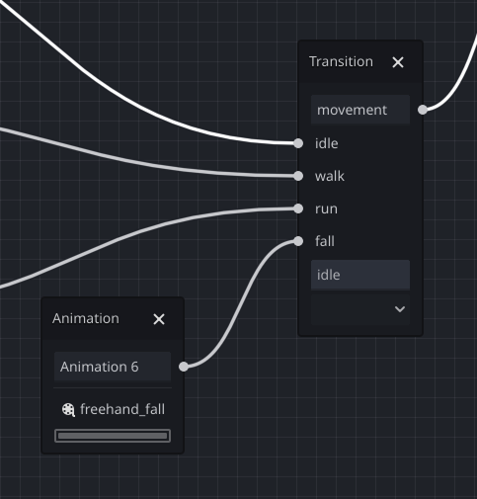Image resolution: width=477 pixels, height=499 pixels.
Task: Click the idle input port
Action: 298,143
